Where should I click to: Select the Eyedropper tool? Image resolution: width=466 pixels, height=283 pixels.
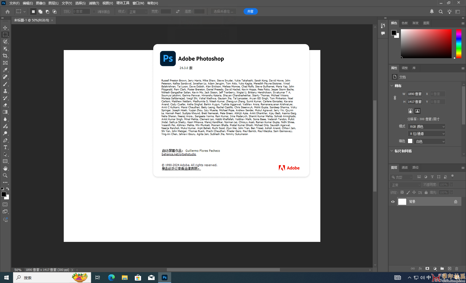point(5,70)
